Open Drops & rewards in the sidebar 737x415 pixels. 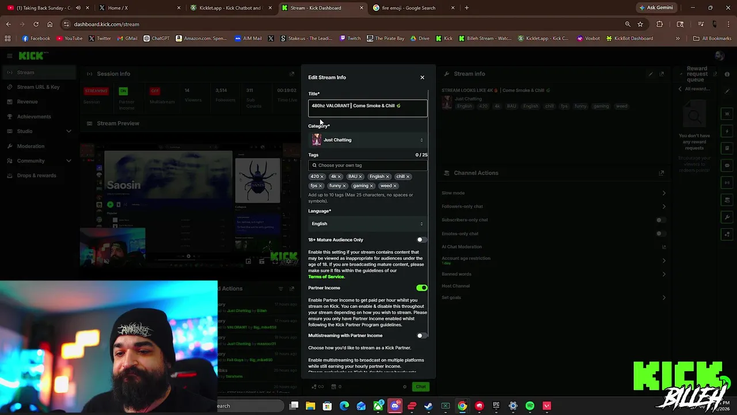click(x=38, y=175)
